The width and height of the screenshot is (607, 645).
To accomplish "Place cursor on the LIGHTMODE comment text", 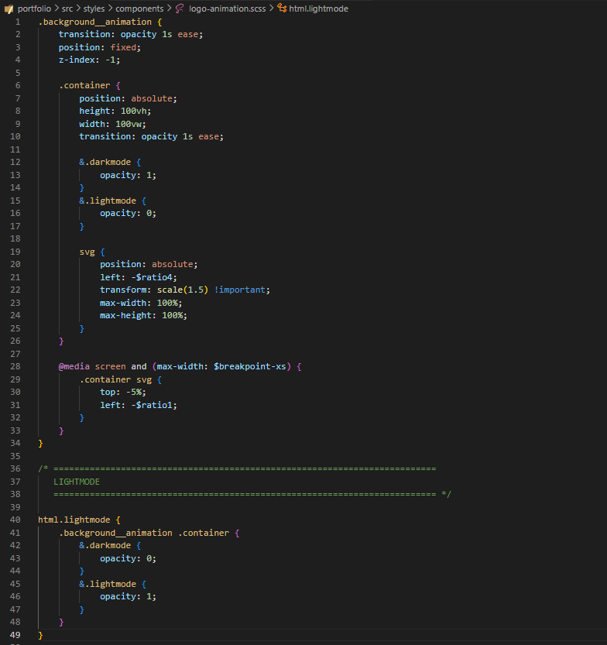I will point(77,482).
